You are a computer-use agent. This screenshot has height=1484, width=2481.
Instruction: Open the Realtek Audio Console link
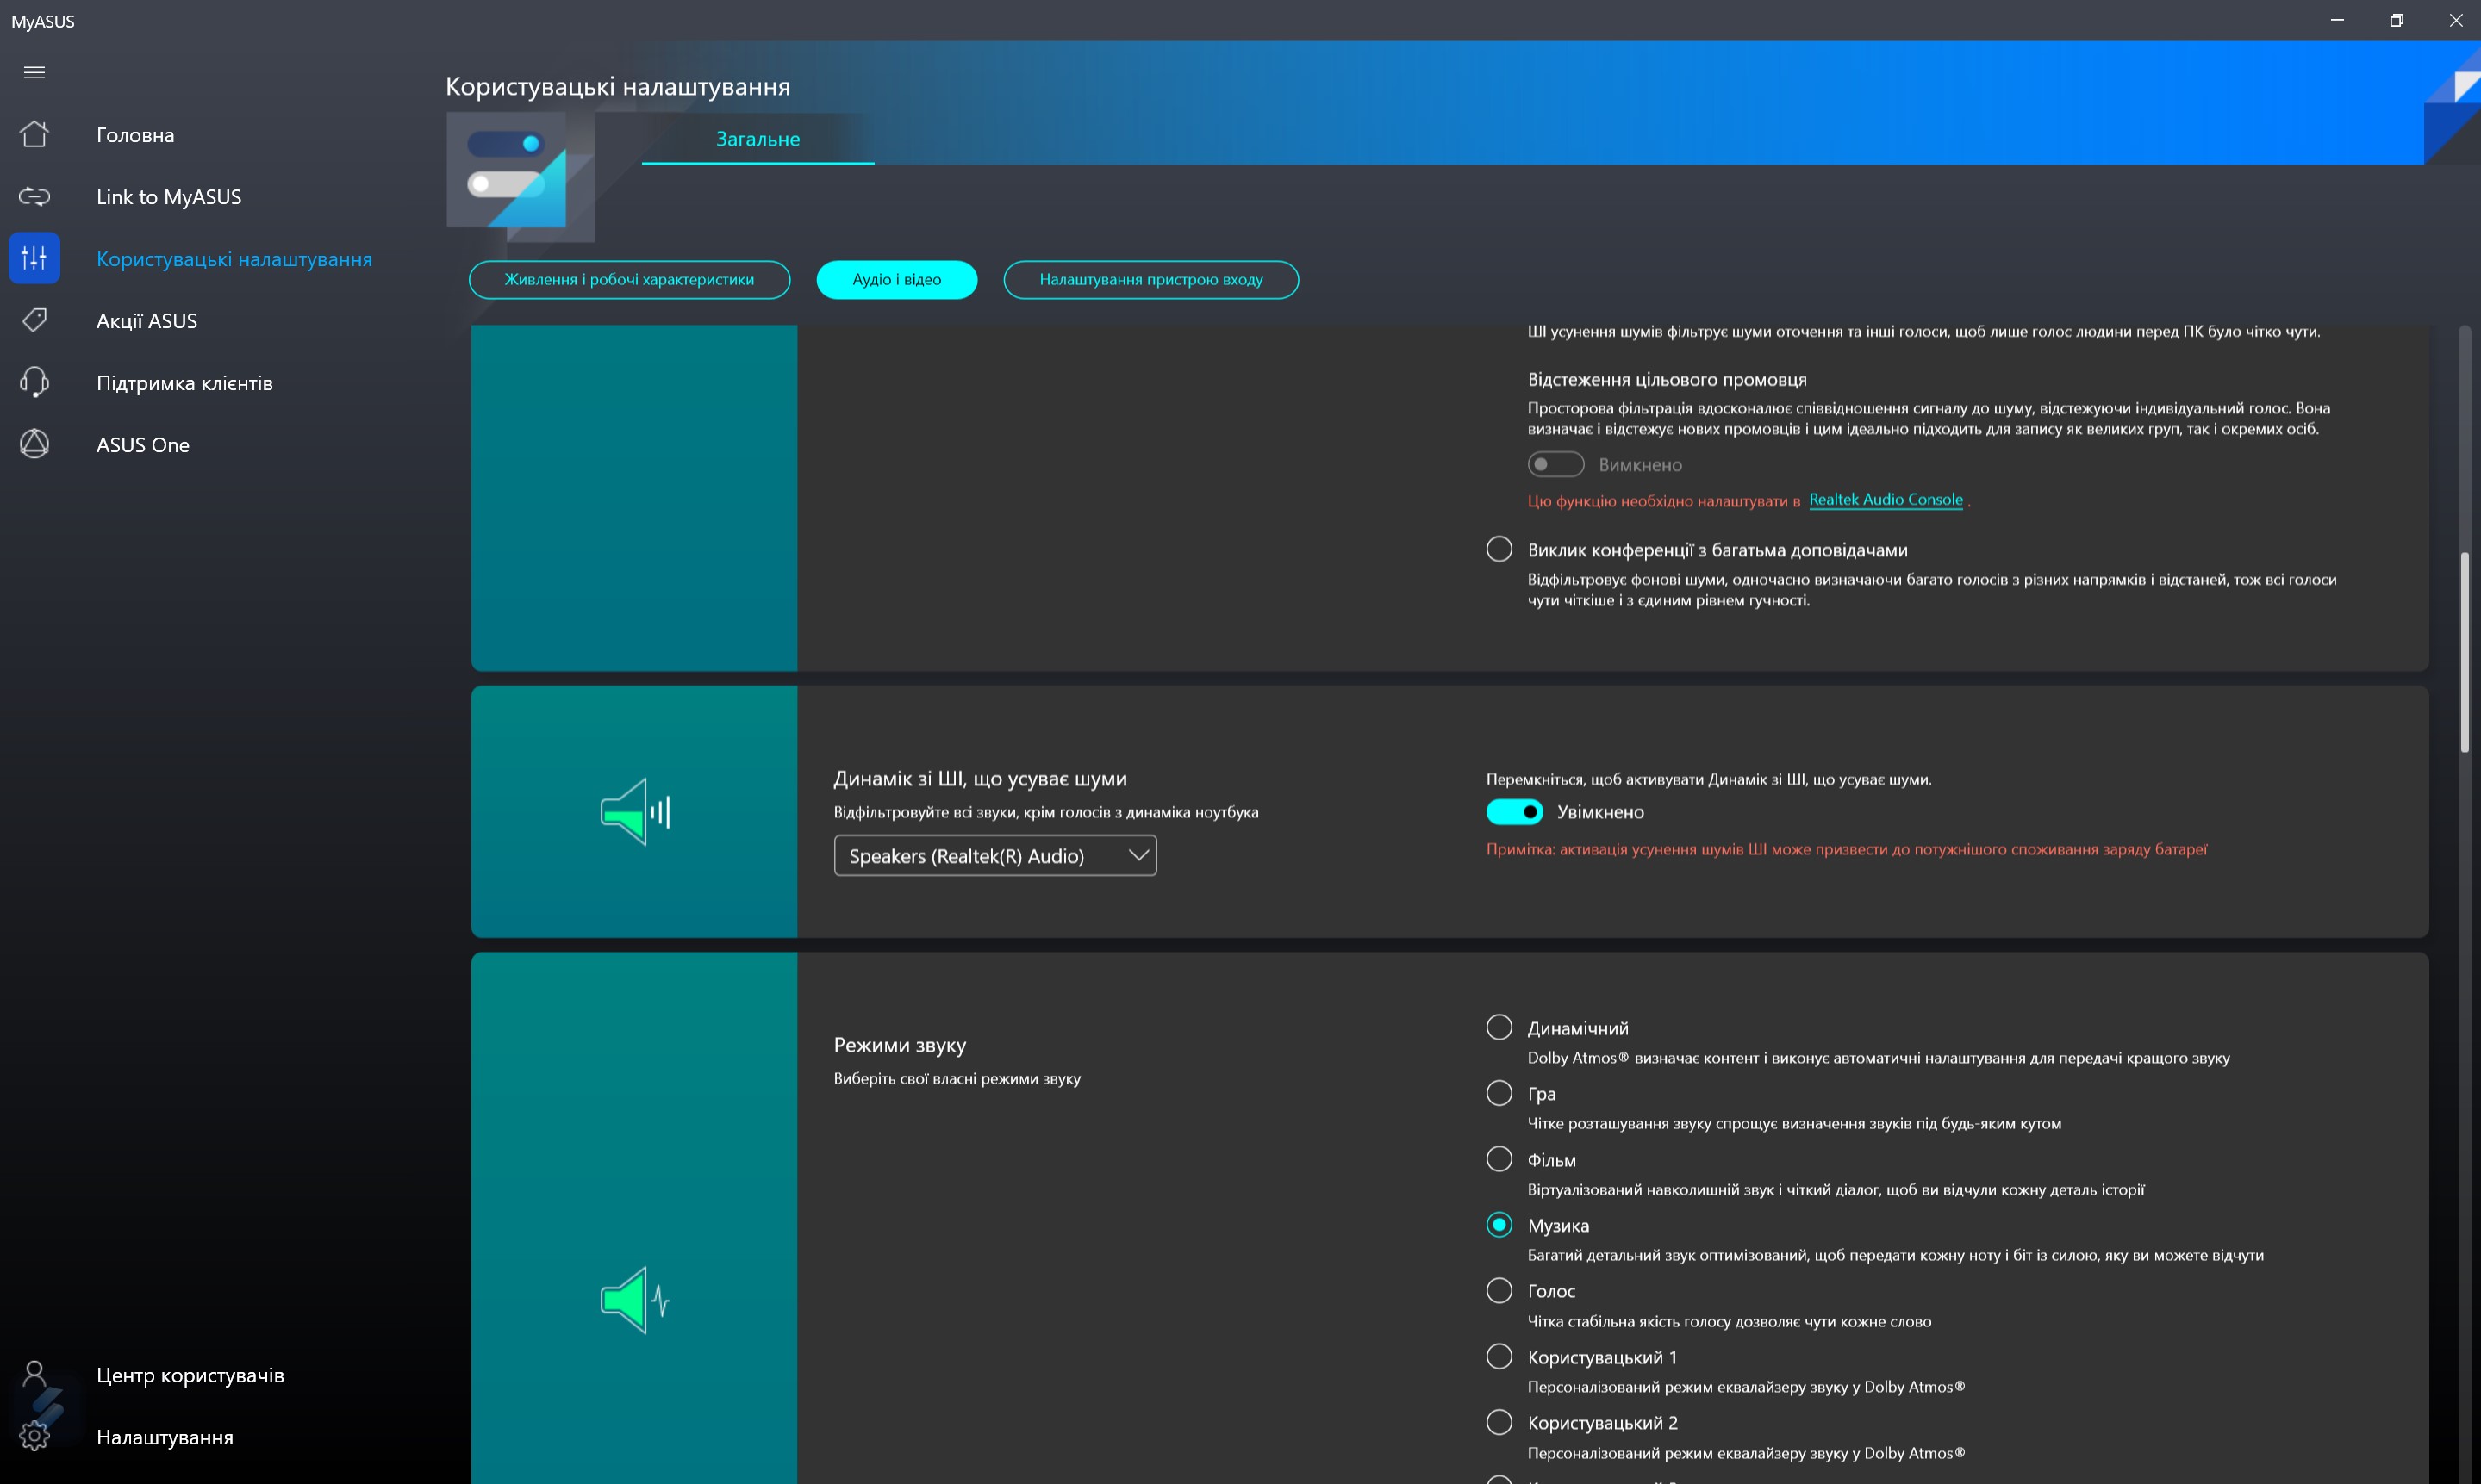(1885, 499)
